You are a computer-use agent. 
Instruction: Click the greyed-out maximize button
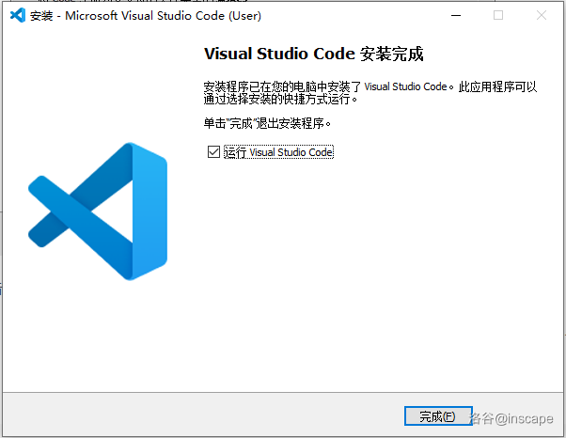coord(498,15)
